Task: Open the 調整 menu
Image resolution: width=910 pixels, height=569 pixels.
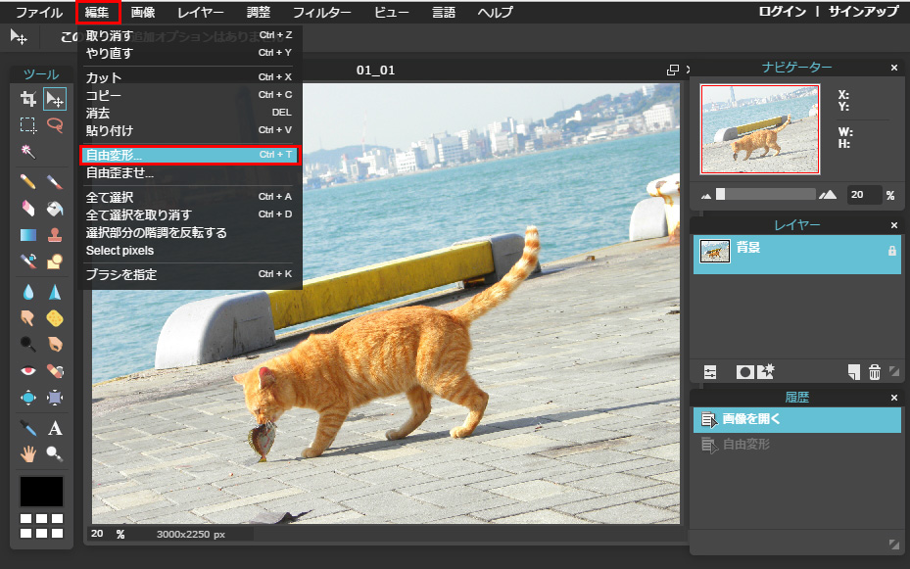Action: click(x=259, y=12)
